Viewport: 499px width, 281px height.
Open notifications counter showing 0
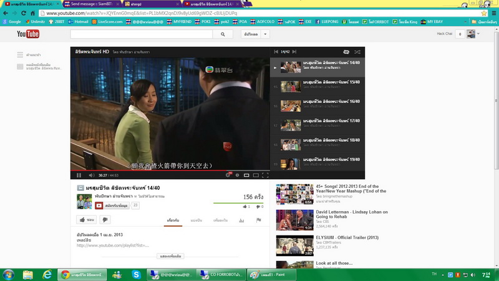click(460, 34)
